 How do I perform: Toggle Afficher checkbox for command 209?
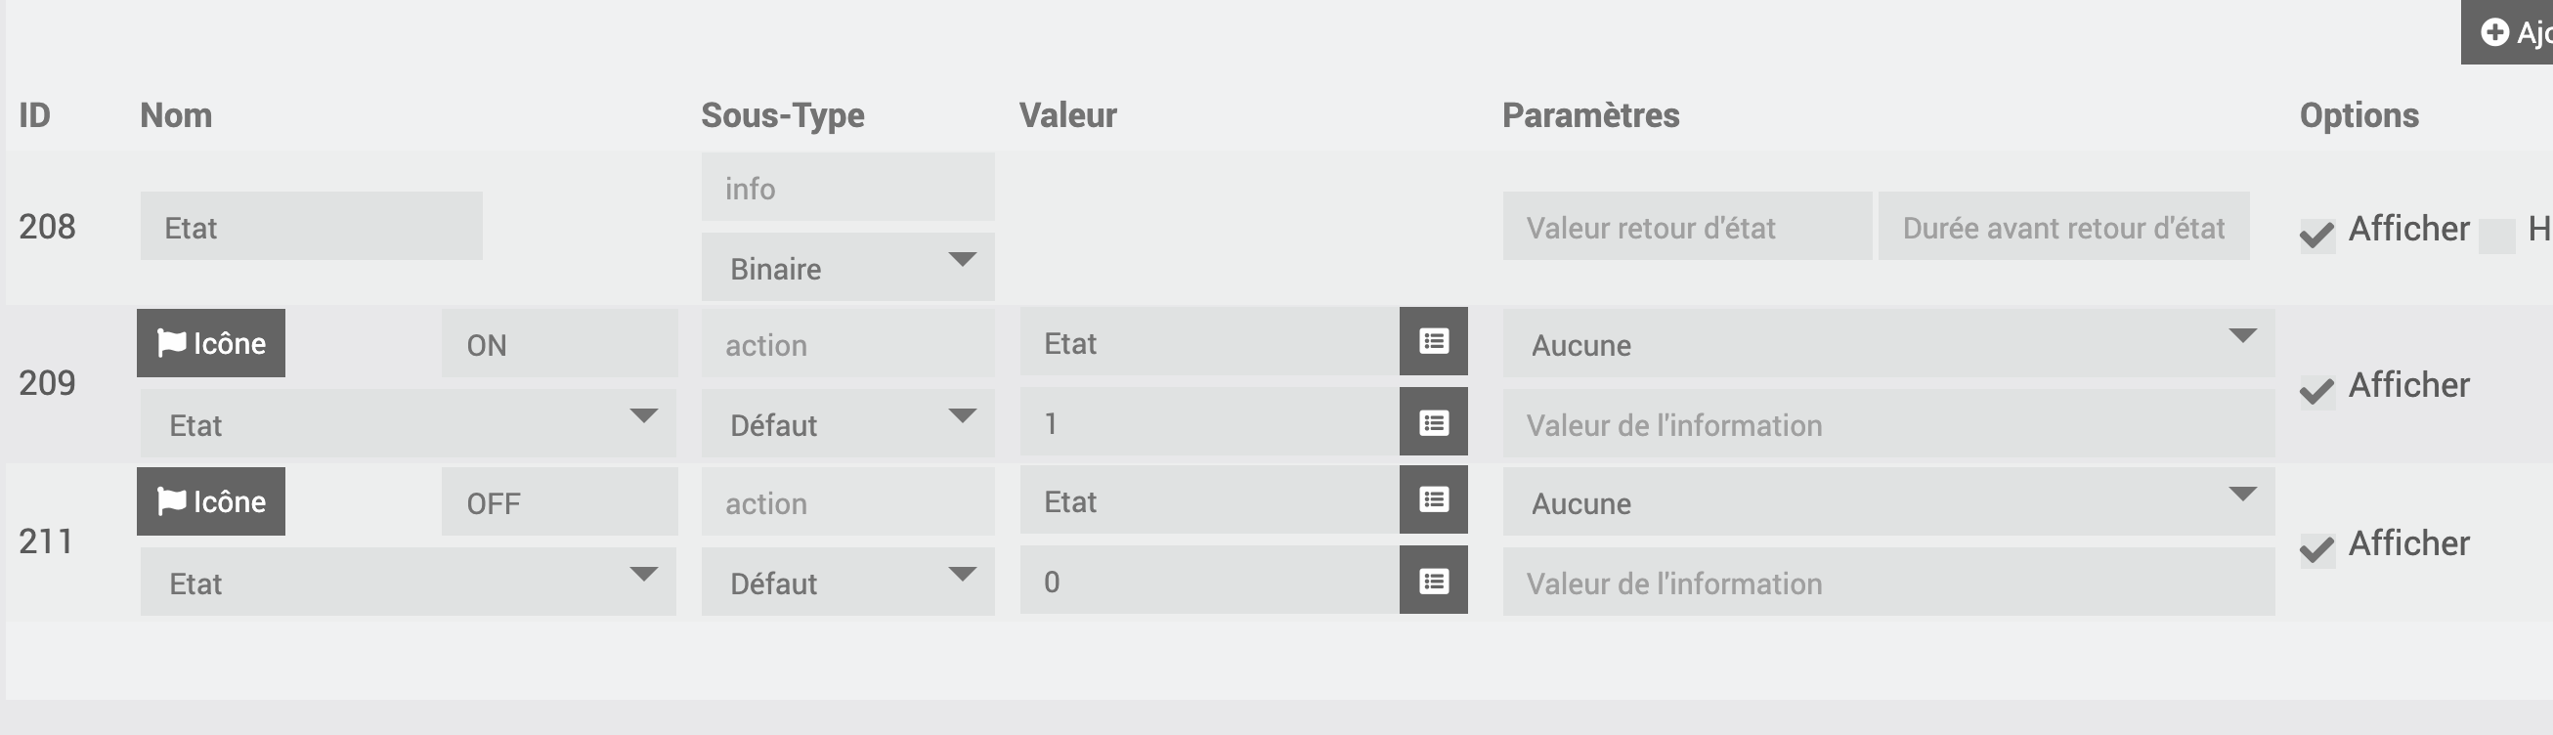point(2317,392)
